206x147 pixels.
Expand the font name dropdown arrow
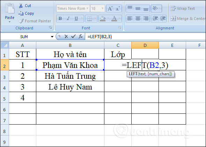point(88,8)
